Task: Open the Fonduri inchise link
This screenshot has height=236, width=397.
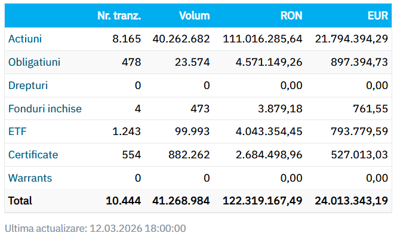Action: [x=45, y=109]
